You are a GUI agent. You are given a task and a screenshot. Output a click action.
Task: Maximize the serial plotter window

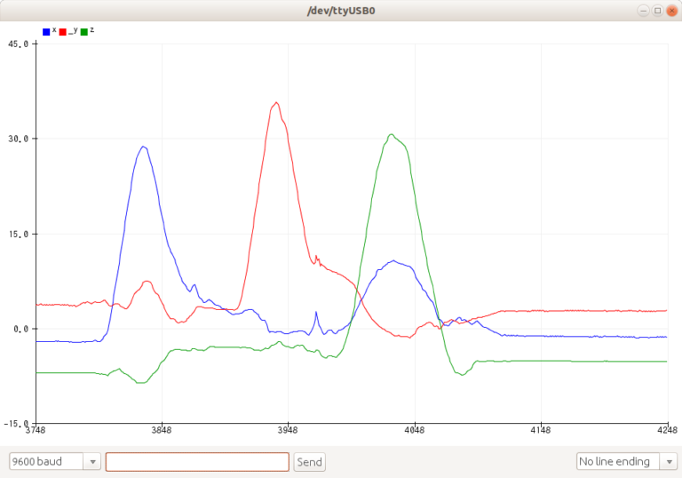657,11
